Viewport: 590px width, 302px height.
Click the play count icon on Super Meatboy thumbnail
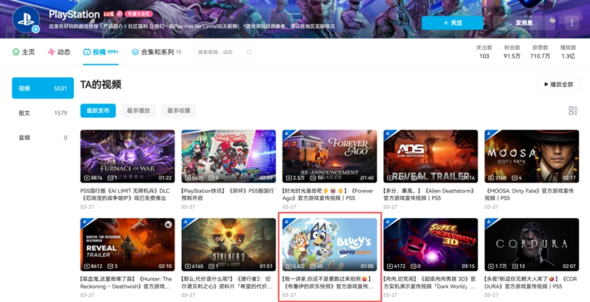point(390,266)
